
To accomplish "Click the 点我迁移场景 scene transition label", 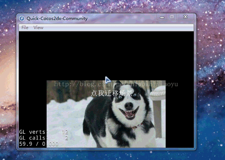I will point(112,93).
